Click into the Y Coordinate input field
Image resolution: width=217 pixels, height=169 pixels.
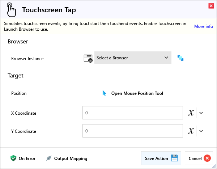tap(132, 131)
